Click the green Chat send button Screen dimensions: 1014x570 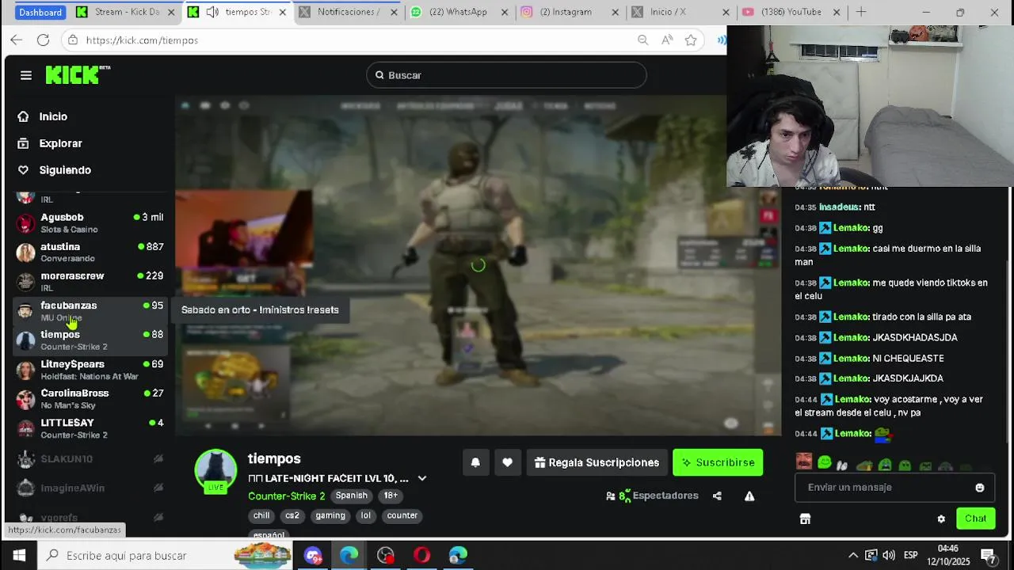(x=975, y=519)
